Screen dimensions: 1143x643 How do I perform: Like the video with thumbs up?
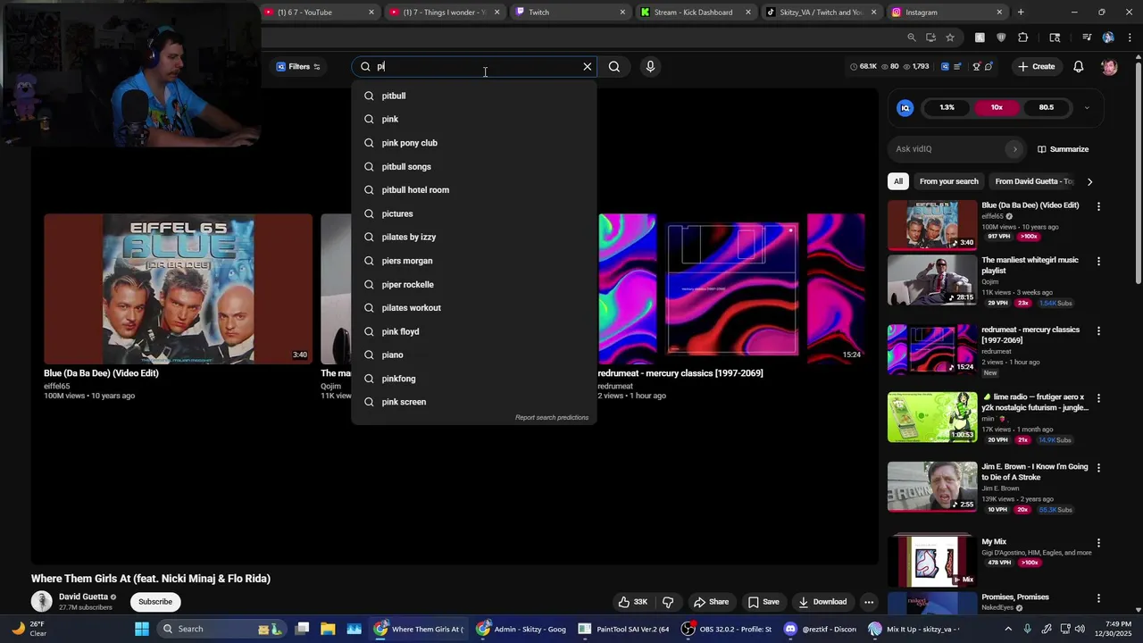pyautogui.click(x=632, y=602)
